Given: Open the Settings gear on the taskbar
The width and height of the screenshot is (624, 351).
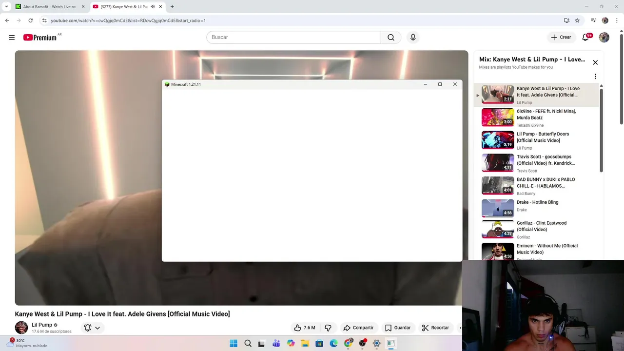Looking at the screenshot, I should 376,344.
